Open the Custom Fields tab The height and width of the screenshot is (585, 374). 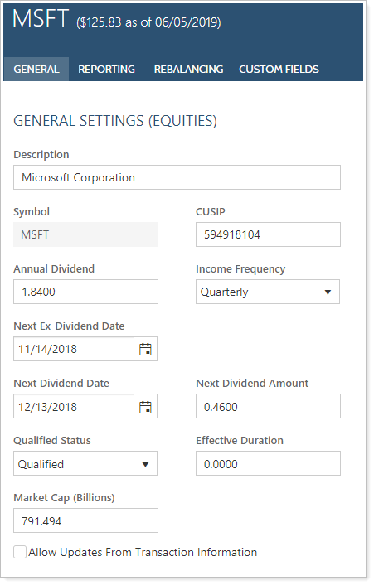279,70
